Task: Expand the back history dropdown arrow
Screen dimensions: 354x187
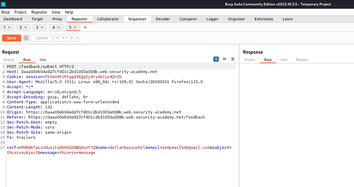Action: [x=63, y=38]
